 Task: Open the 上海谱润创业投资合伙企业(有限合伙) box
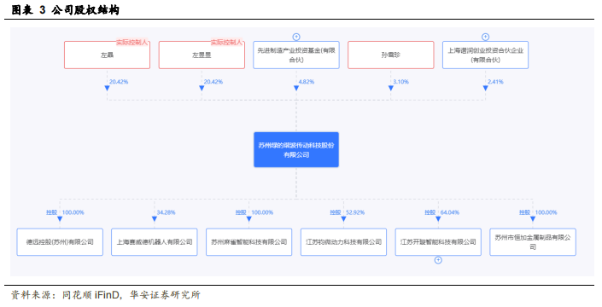point(485,55)
